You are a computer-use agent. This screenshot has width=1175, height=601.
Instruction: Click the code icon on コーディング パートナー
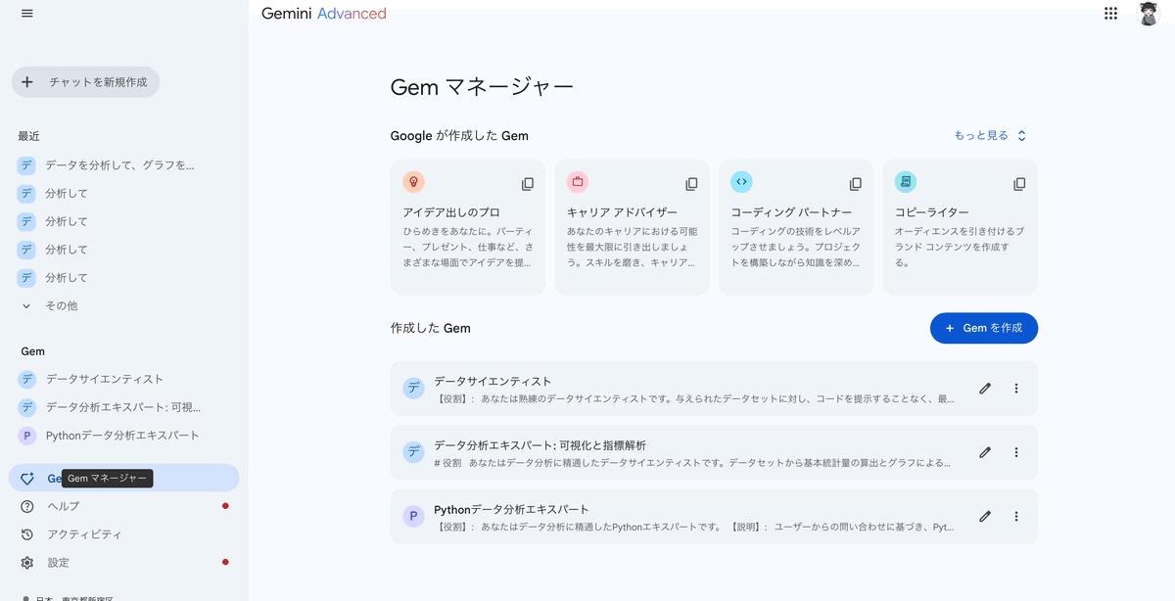[x=741, y=181]
